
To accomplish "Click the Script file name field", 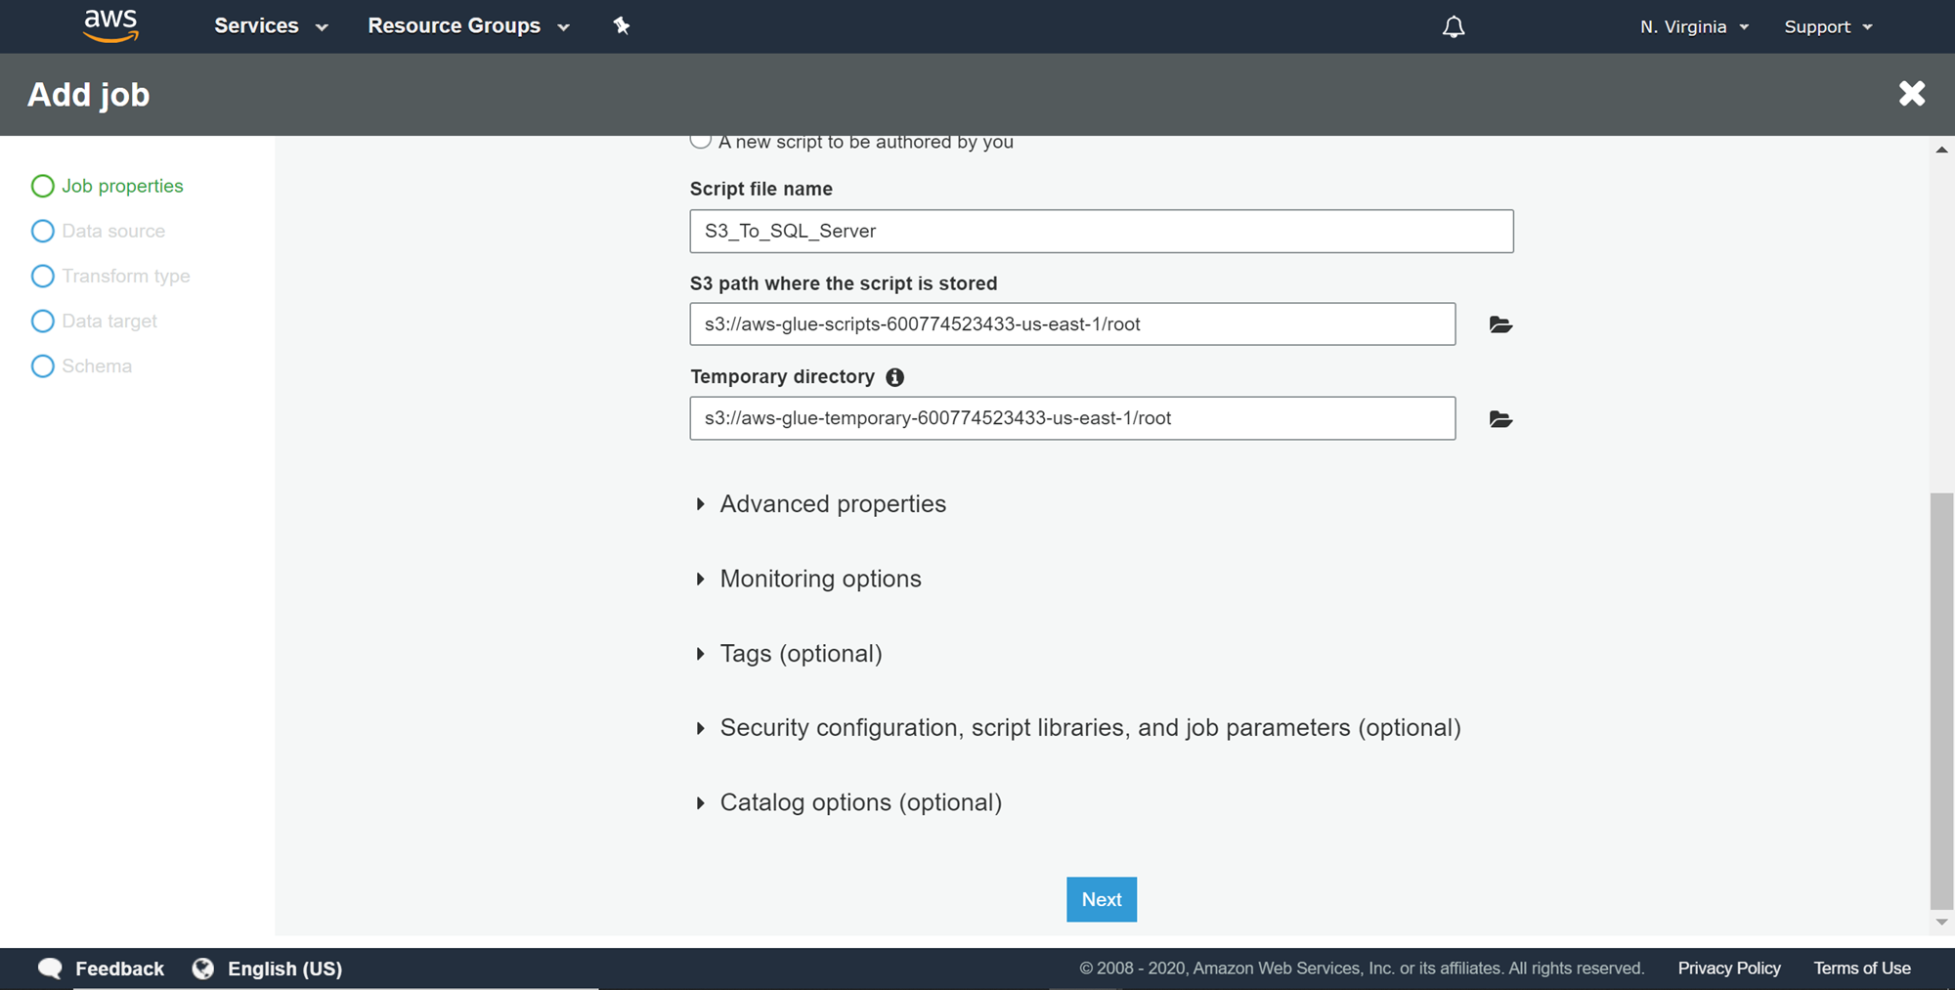I will tap(1102, 232).
